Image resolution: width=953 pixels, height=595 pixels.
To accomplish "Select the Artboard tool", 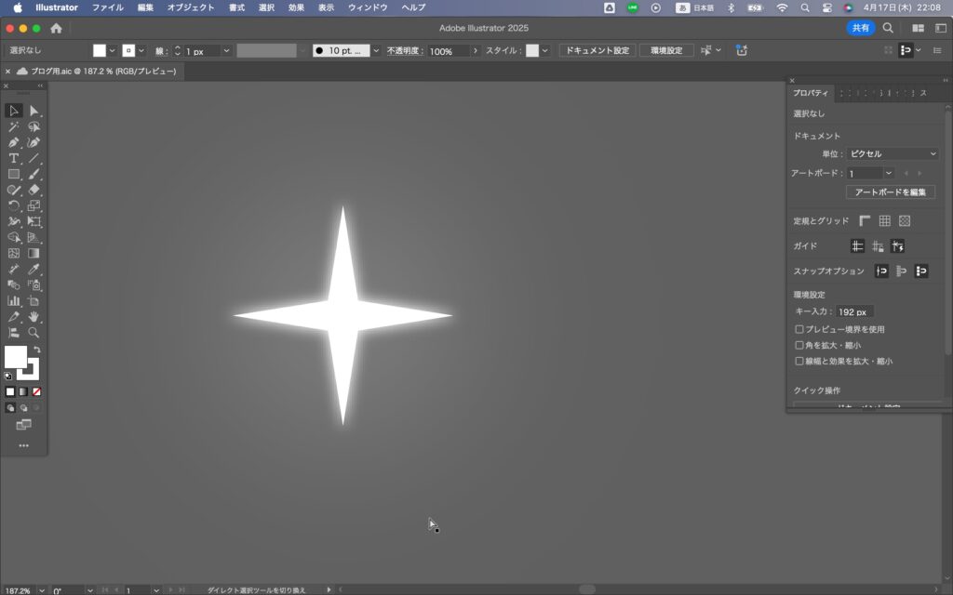I will (34, 300).
